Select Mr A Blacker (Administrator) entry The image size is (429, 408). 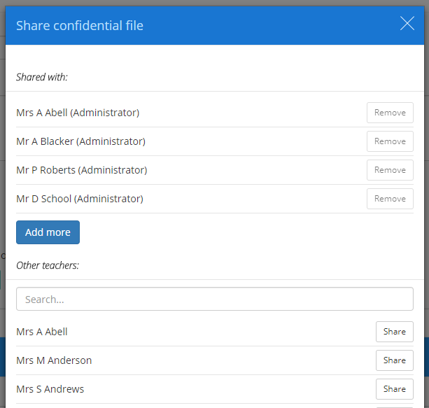(80, 141)
